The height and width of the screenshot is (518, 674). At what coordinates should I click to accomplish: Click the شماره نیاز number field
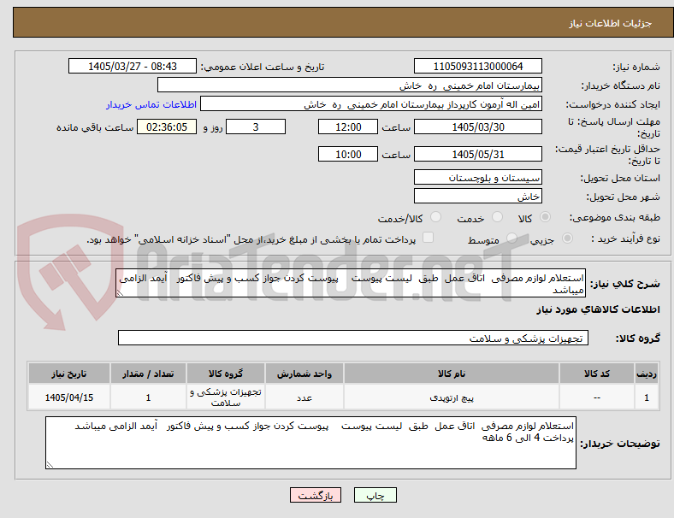point(478,67)
